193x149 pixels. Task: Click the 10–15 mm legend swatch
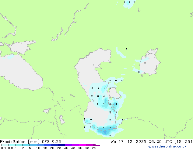point(40,145)
